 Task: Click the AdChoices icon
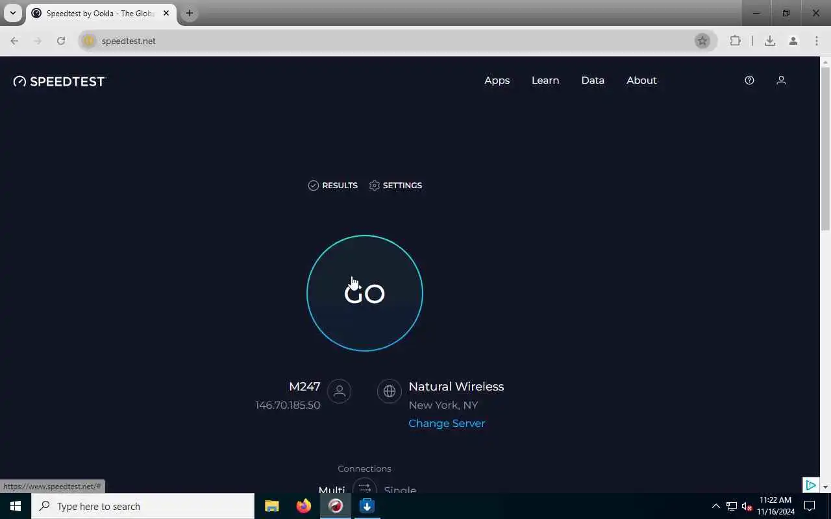pos(810,485)
